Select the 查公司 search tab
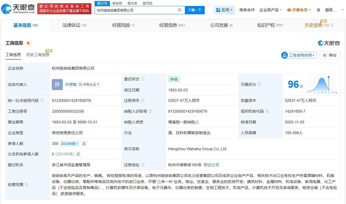 [102, 3]
